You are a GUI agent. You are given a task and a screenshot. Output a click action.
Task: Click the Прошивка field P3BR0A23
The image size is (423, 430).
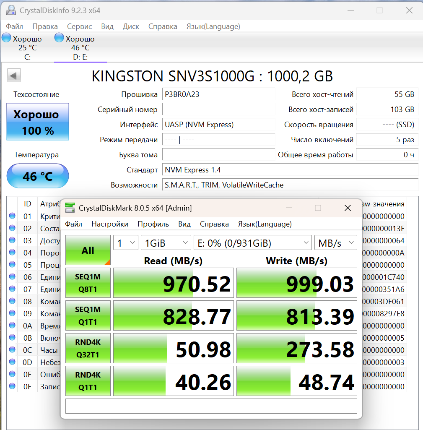point(218,94)
